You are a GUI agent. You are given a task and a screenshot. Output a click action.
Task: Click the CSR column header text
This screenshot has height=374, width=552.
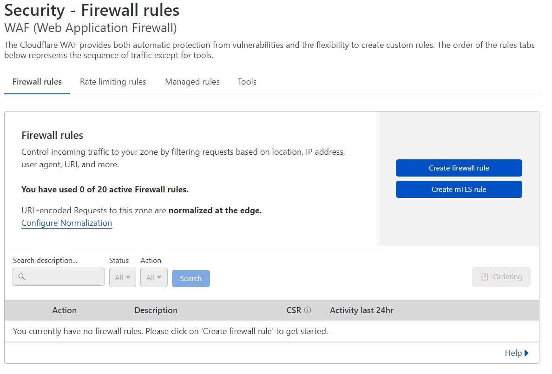(294, 310)
